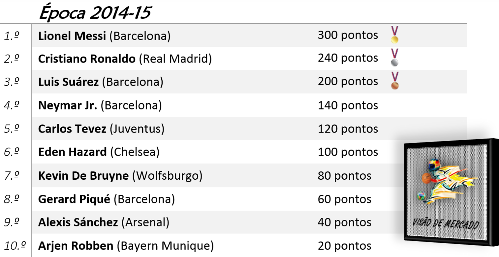Click Neymar Jr. player name
The height and width of the screenshot is (257, 499).
click(68, 105)
